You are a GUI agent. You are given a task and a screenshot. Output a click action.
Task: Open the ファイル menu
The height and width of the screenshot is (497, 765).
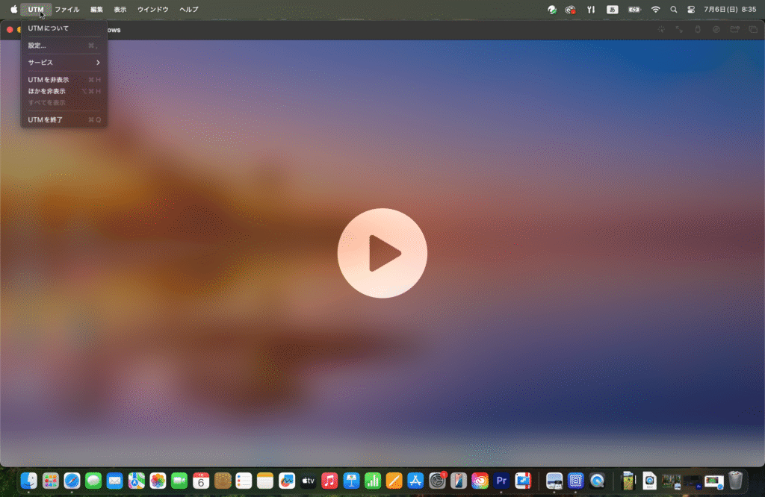coord(67,10)
